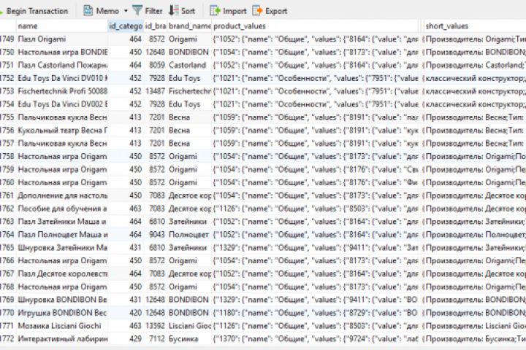Select cell 'Настольная игра BONDIE'
The height and width of the screenshot is (350, 526).
[61, 52]
